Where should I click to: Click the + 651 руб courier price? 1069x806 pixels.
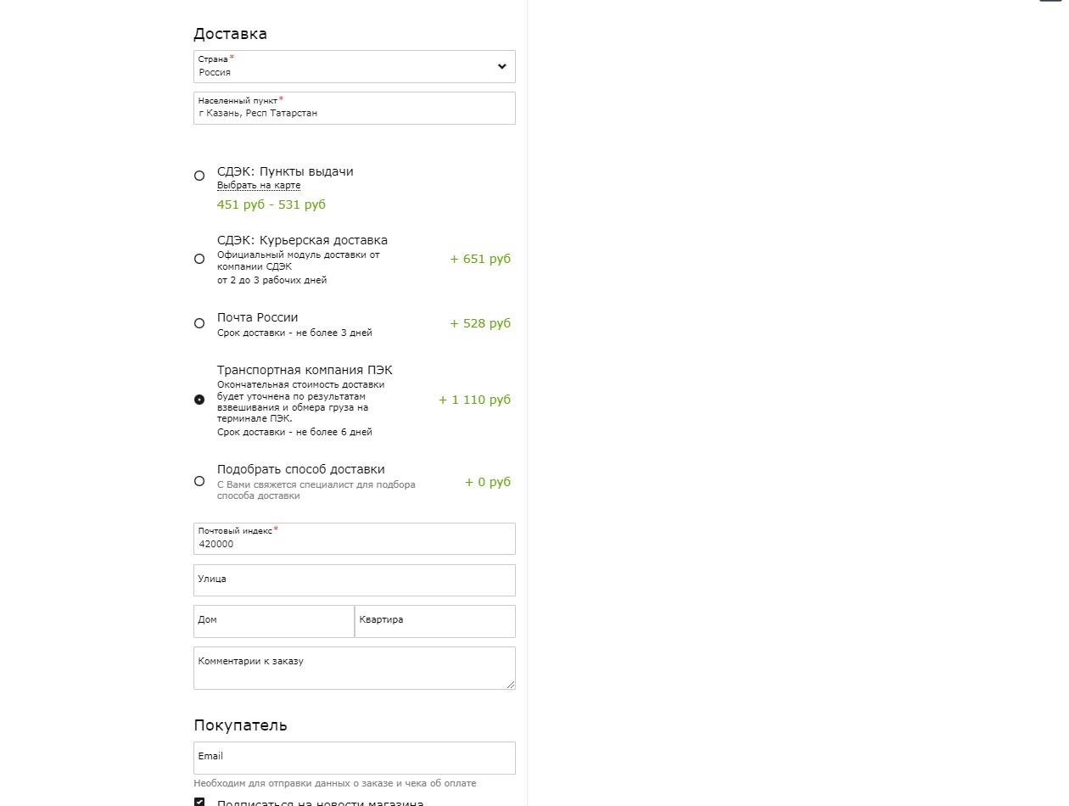[x=480, y=259]
